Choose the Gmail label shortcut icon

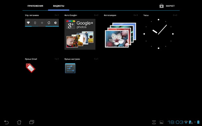pos(31,68)
